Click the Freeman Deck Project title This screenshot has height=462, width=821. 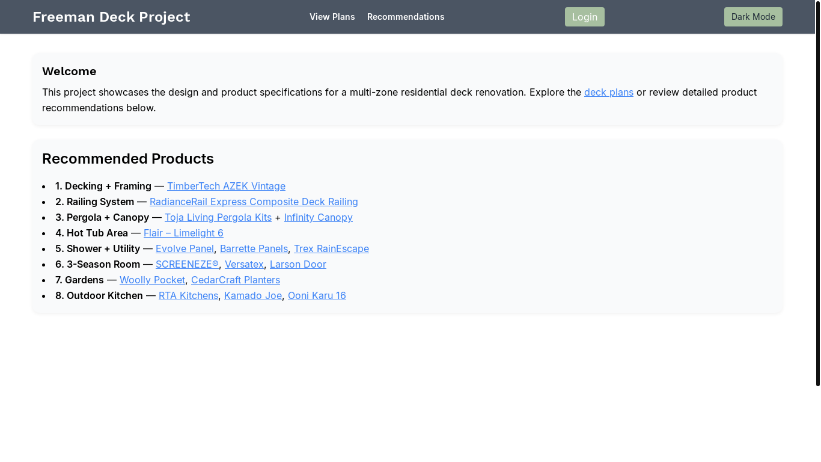111,17
